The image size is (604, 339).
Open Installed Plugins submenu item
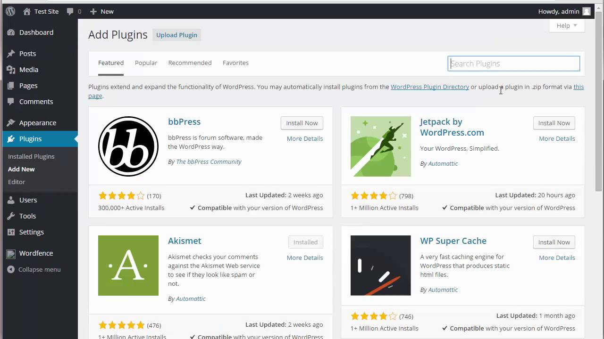tap(31, 156)
